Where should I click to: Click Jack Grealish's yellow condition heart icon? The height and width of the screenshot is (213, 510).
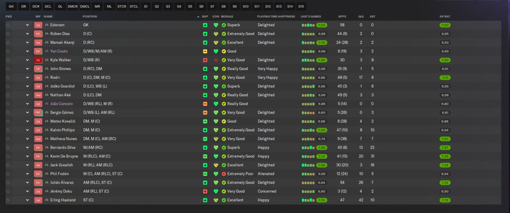216,165
